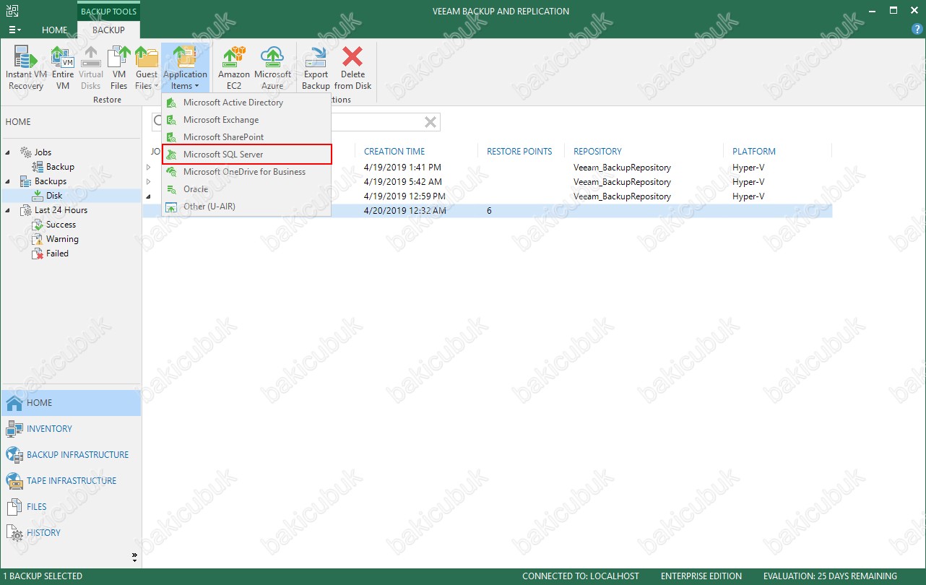Click creation time 4/19/2019 12:59 PM
The image size is (926, 585).
tap(404, 196)
